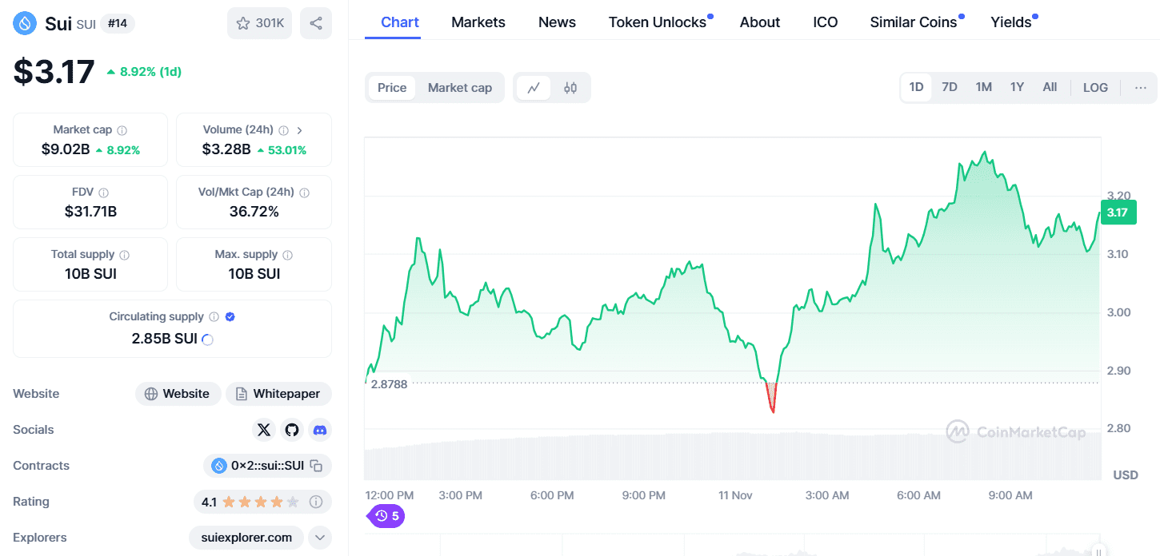
Task: Open the Token Unlocks tab
Action: 656,22
